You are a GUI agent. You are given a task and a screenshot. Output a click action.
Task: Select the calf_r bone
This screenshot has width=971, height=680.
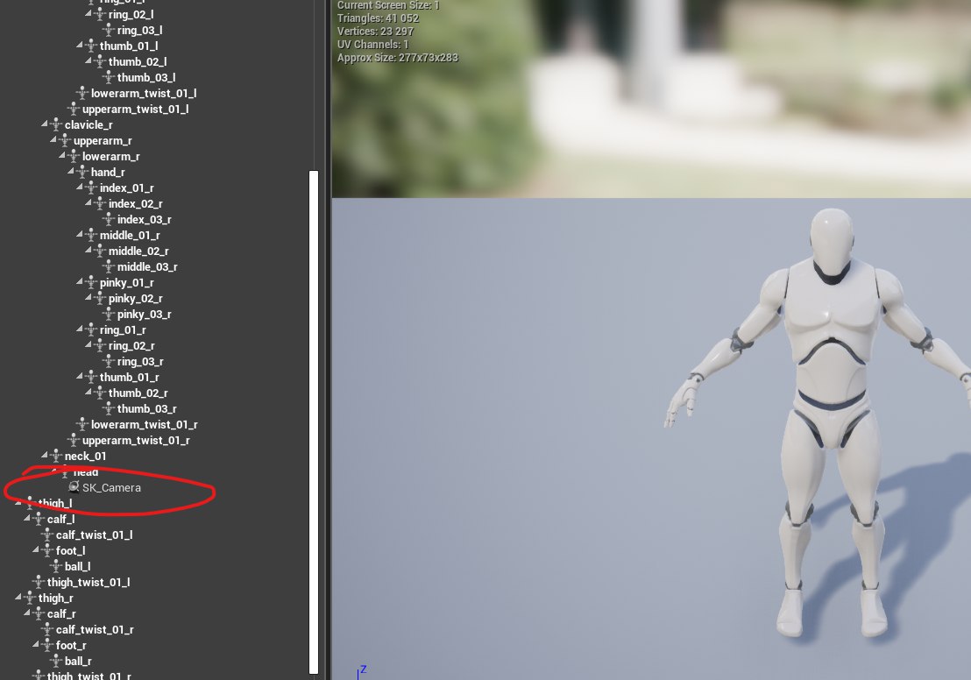tap(61, 613)
